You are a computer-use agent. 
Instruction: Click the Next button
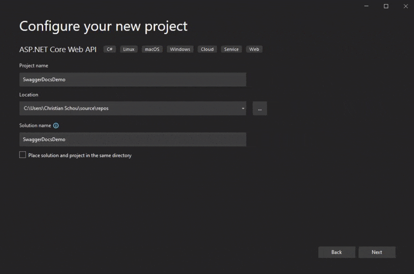[x=377, y=252]
